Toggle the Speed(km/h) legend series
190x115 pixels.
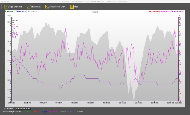click(165, 11)
